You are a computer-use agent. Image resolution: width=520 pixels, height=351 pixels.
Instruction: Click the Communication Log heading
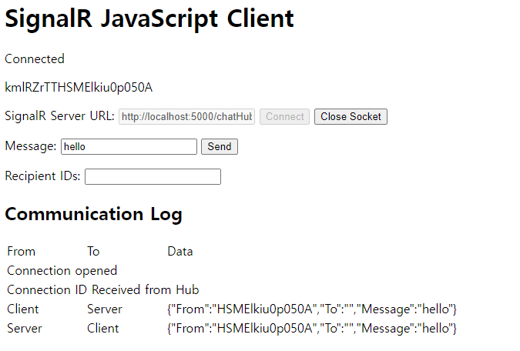point(93,215)
